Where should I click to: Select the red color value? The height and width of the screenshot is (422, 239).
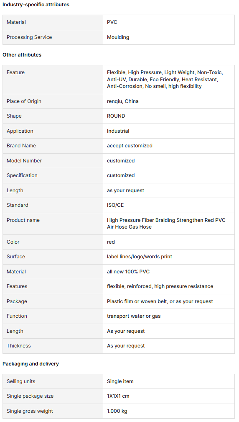[111, 242]
